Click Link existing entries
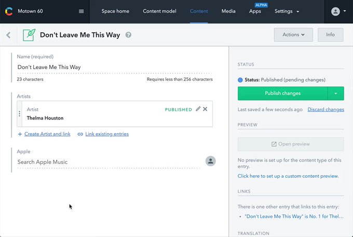Screen dimensions: 353x237 [x=107, y=134]
